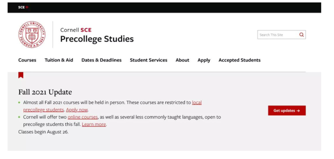The image size is (334, 159).
Task: Click the red bookmark ribbon icon
Action: click(x=21, y=75)
